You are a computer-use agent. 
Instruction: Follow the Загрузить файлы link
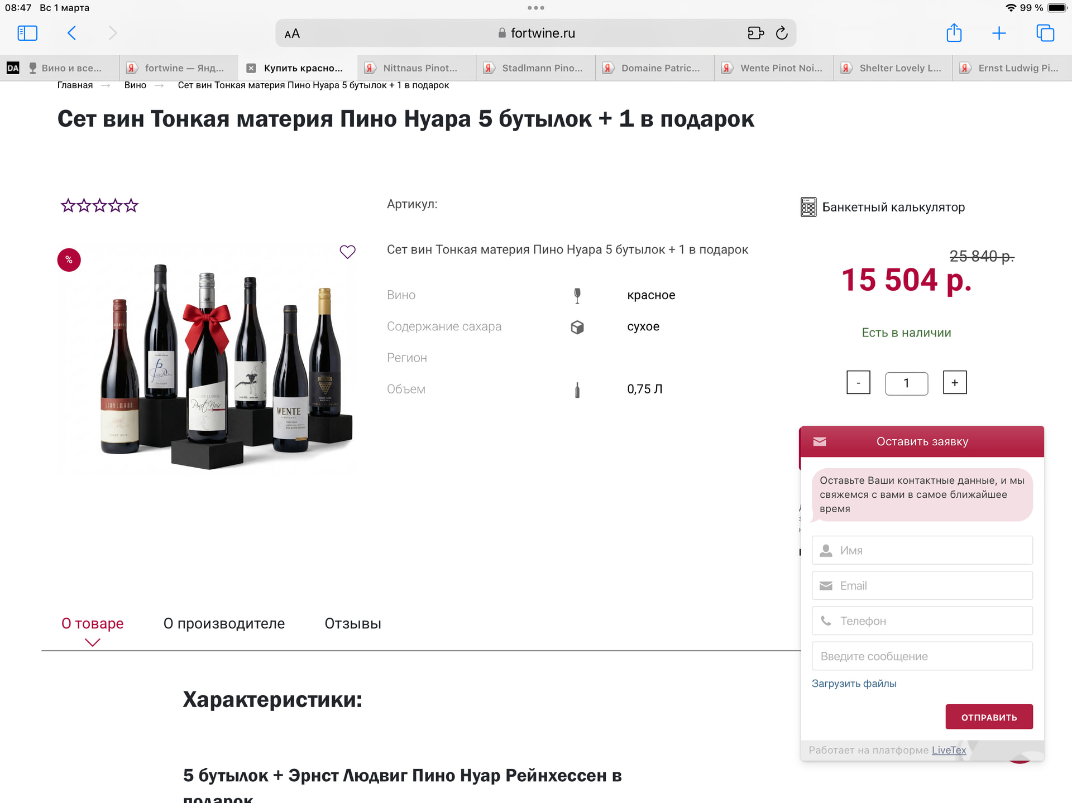pyautogui.click(x=854, y=683)
